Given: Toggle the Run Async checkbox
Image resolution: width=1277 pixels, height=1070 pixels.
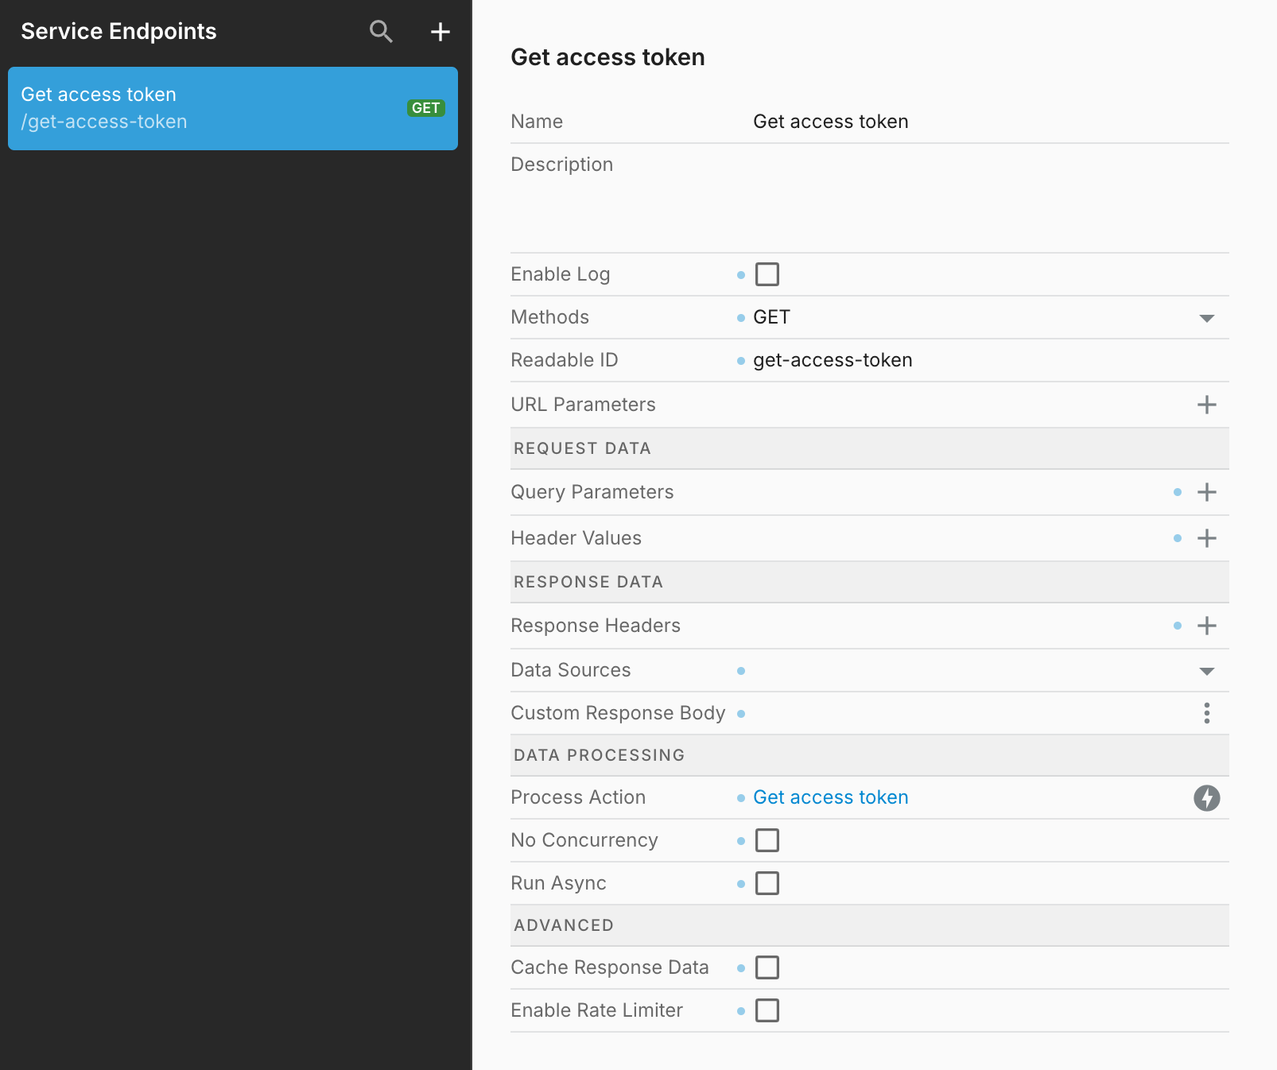Looking at the screenshot, I should [767, 883].
